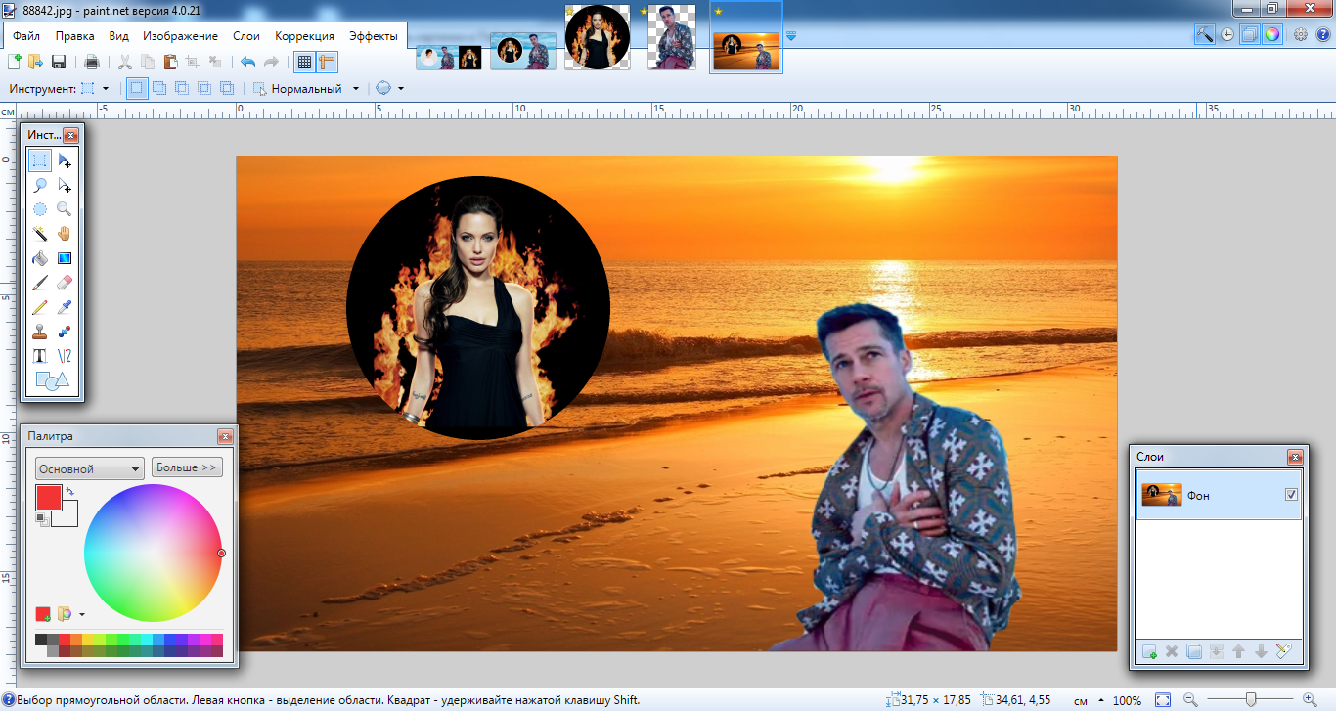Image resolution: width=1336 pixels, height=711 pixels.
Task: Click the Print icon in toolbar
Action: point(92,62)
